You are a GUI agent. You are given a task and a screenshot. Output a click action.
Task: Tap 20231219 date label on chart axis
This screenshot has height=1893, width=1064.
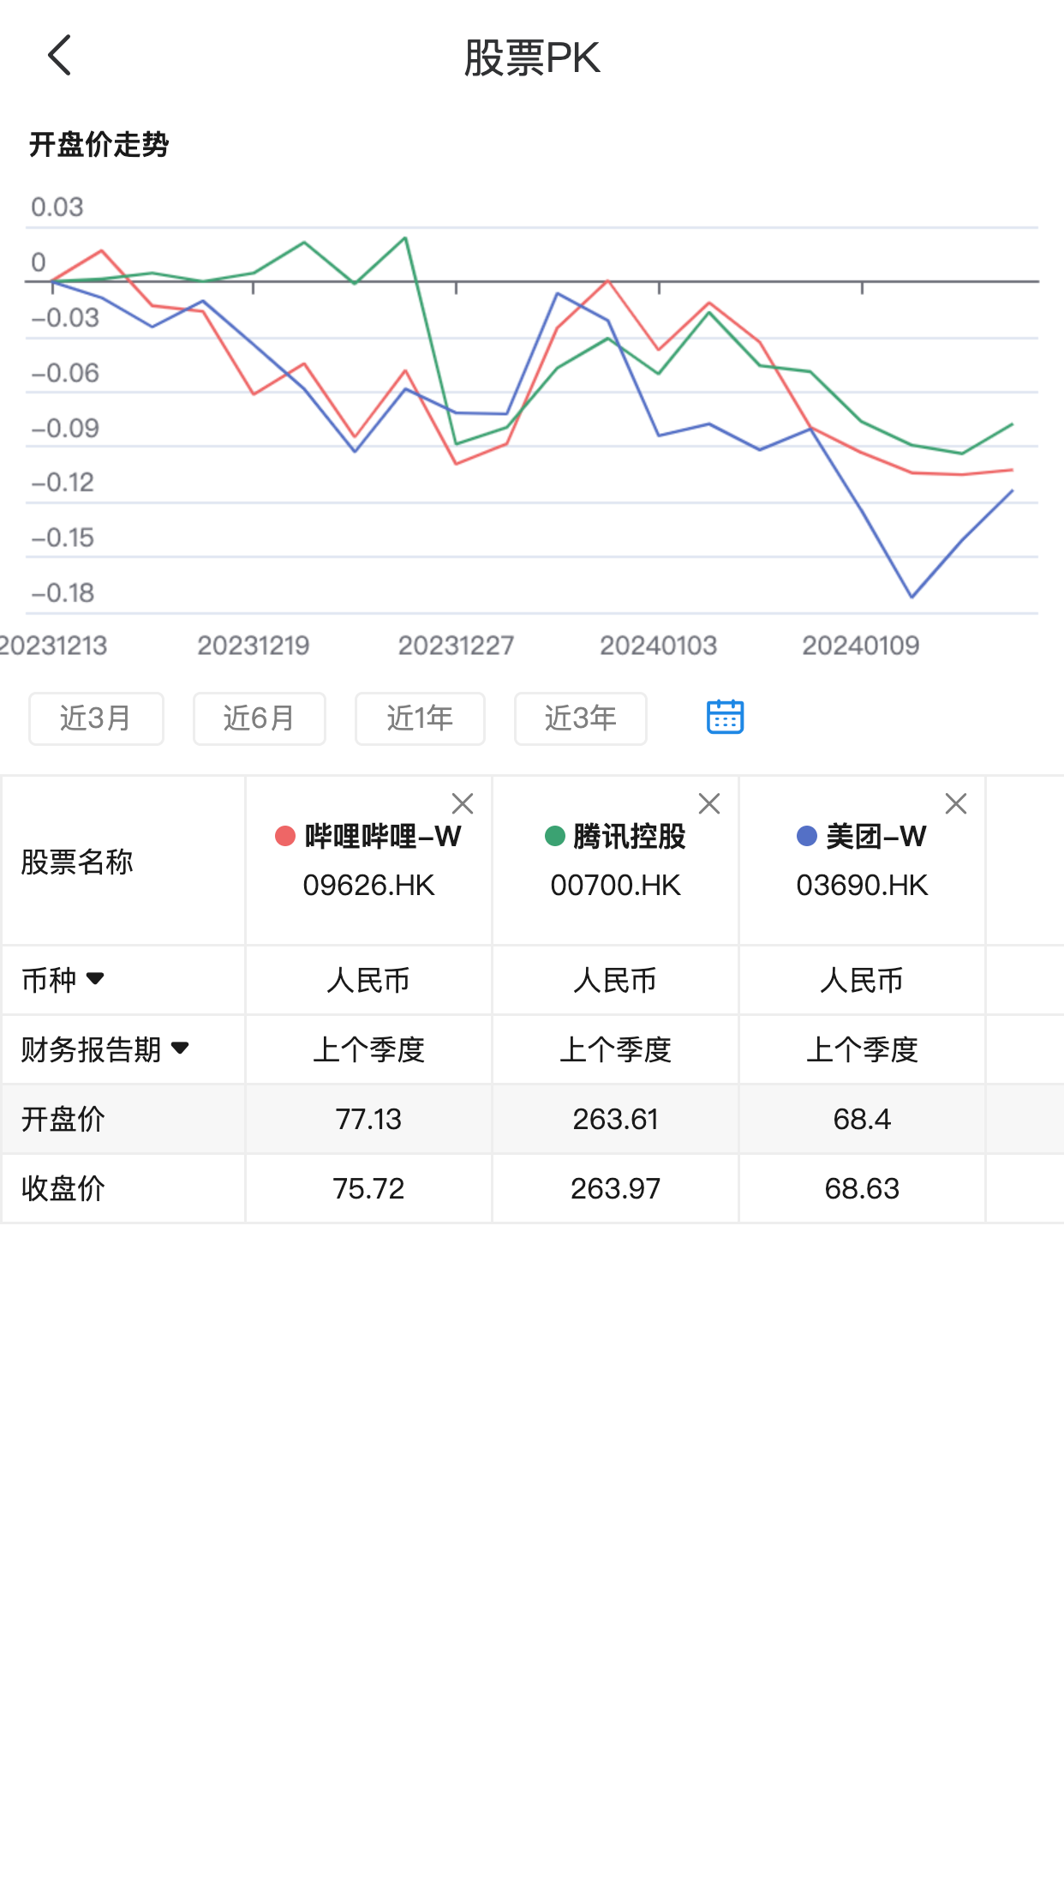254,646
